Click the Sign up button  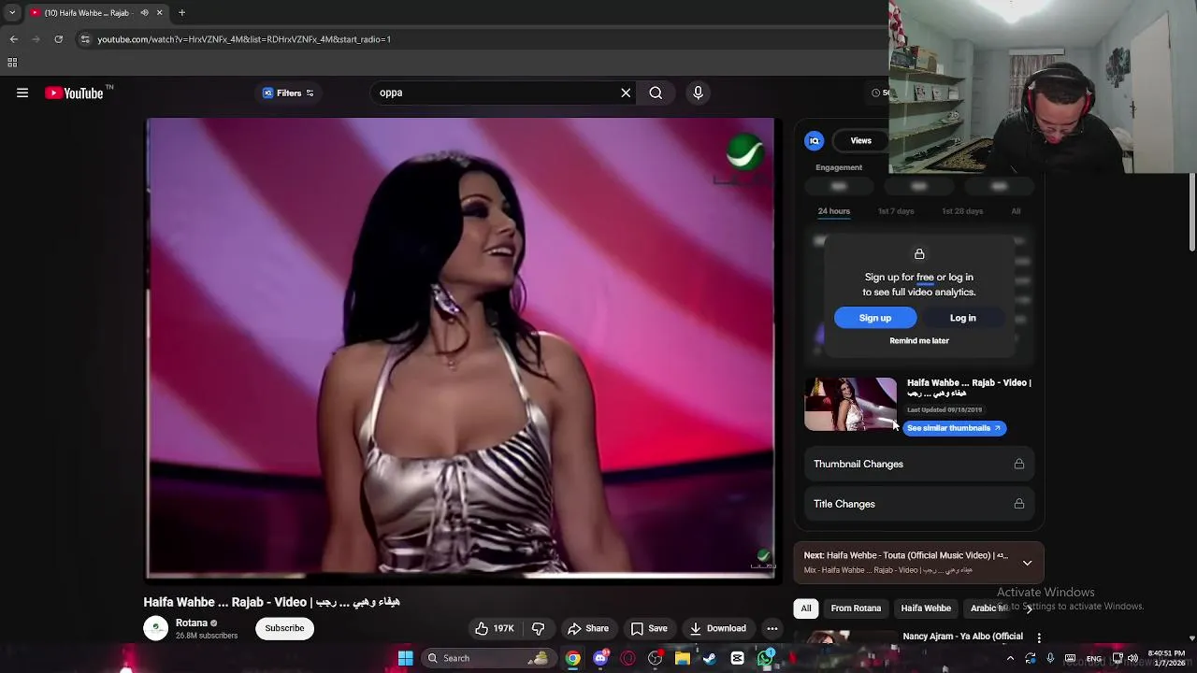tap(875, 318)
